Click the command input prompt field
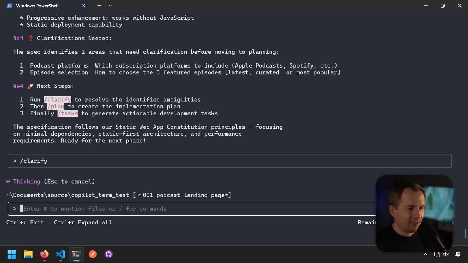Viewport: 468px width, 263px height. tap(117, 209)
